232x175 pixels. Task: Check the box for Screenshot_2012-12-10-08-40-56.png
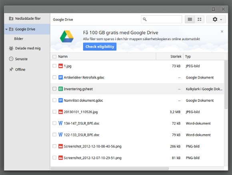click(54, 146)
